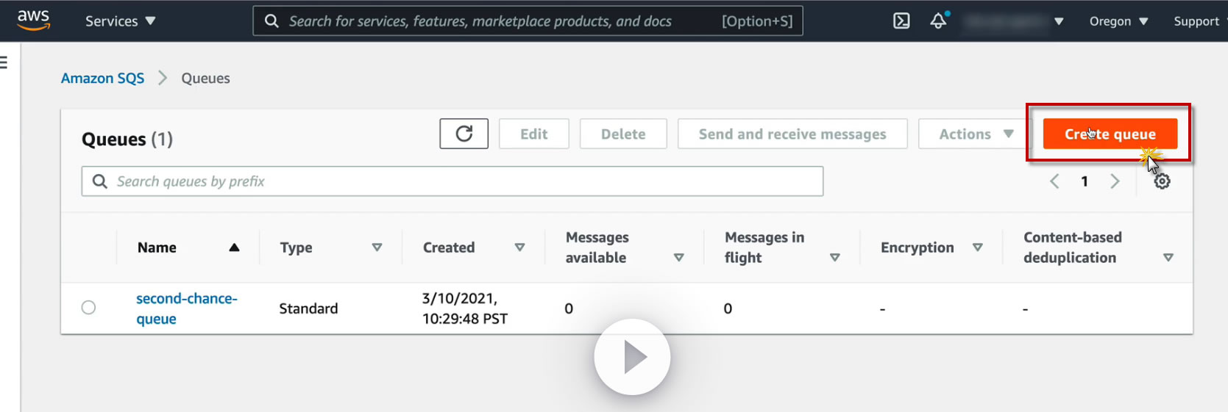Image resolution: width=1228 pixels, height=412 pixels.
Task: Sort by Created column arrow
Action: coord(519,247)
